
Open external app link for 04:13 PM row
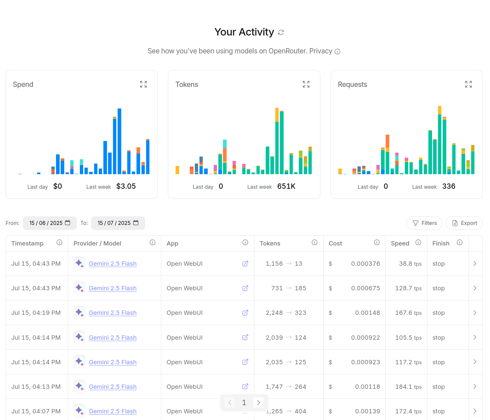click(245, 386)
